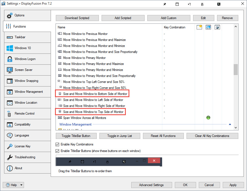Select the Compatibility tab
The width and height of the screenshot is (247, 191).
(28, 124)
